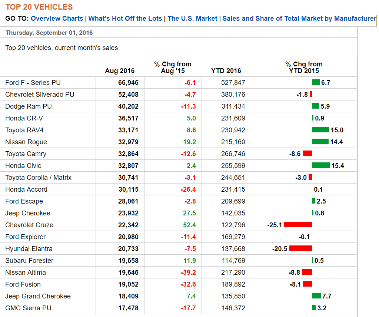Click the GMC Sierra PU vehicle name

(28, 308)
